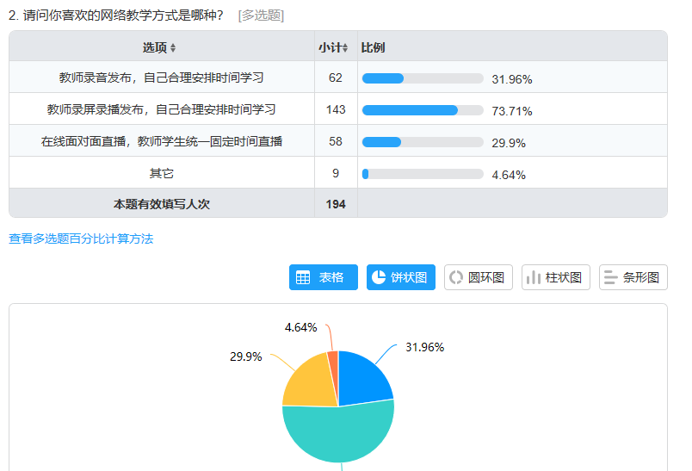Click the question title 请问你喜欢的网络教学方式是哪种
The height and width of the screenshot is (471, 692).
[x=123, y=15]
